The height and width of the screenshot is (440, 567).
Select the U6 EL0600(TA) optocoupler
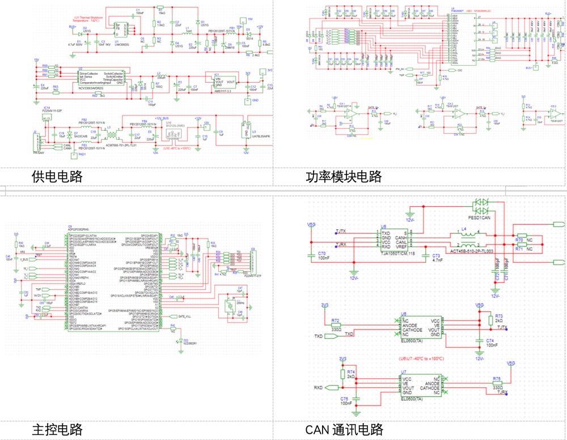421,328
